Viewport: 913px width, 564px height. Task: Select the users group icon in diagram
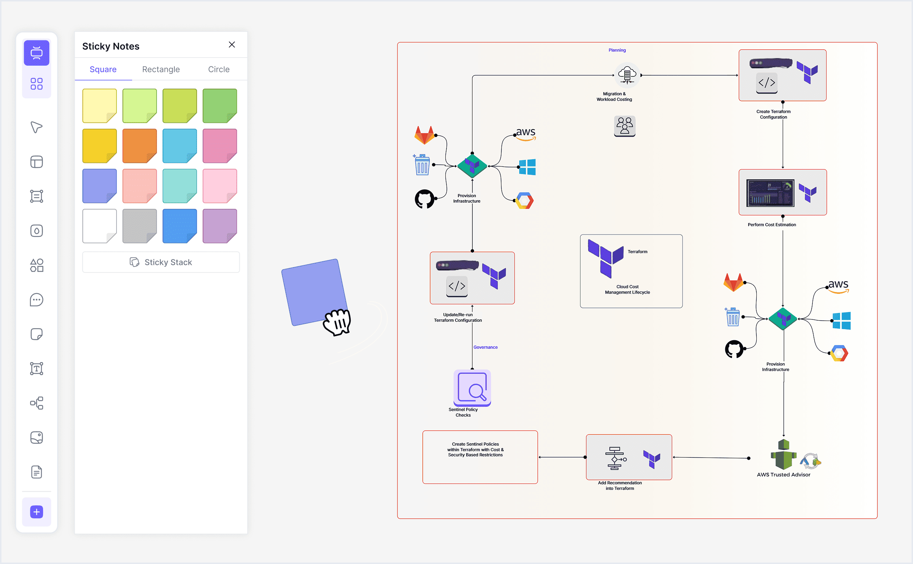tap(624, 126)
